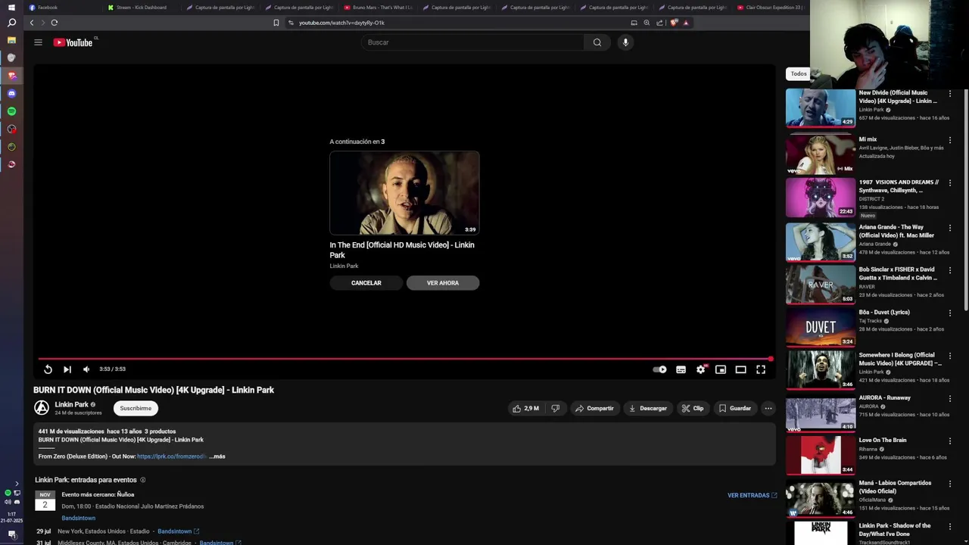Open options for Mi mix playlist
Image resolution: width=969 pixels, height=545 pixels.
(x=950, y=140)
